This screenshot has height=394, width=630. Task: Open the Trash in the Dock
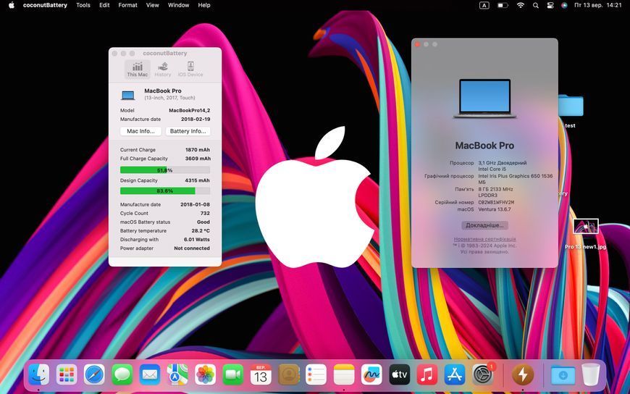591,374
